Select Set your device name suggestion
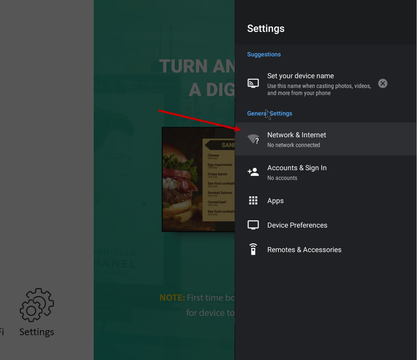 click(x=319, y=84)
